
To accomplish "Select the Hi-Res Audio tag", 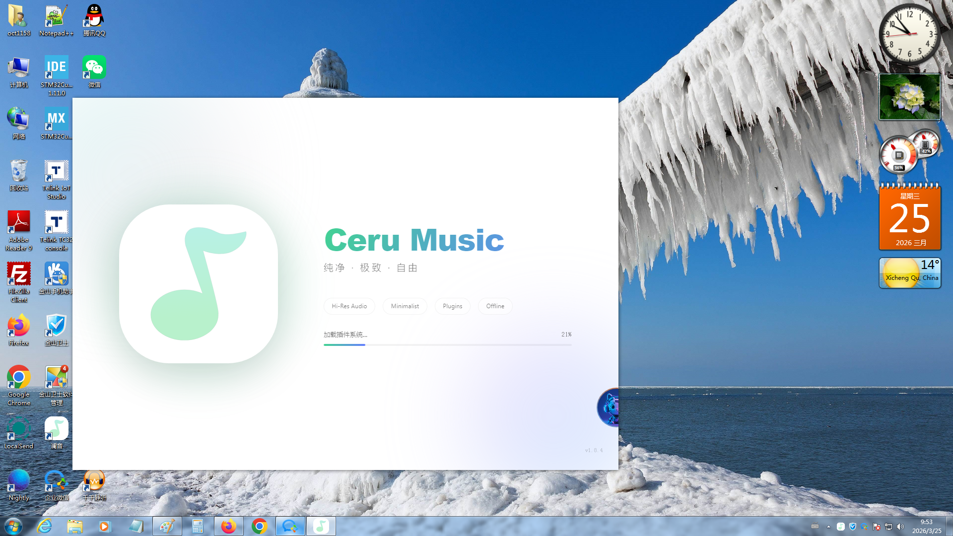I will (x=349, y=306).
